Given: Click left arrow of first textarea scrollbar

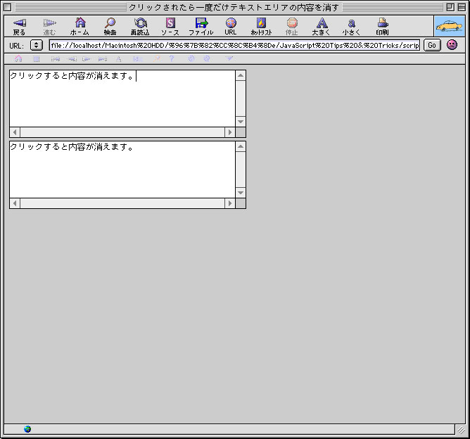Looking at the screenshot, I should (15, 132).
